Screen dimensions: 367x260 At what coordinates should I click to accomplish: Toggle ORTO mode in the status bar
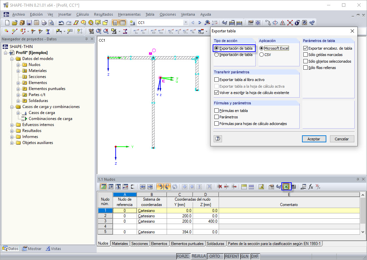click(x=215, y=256)
